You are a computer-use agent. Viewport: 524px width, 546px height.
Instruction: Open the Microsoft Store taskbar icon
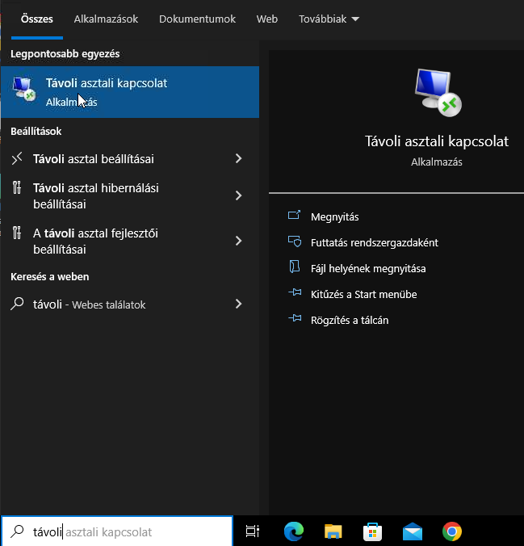(x=373, y=531)
